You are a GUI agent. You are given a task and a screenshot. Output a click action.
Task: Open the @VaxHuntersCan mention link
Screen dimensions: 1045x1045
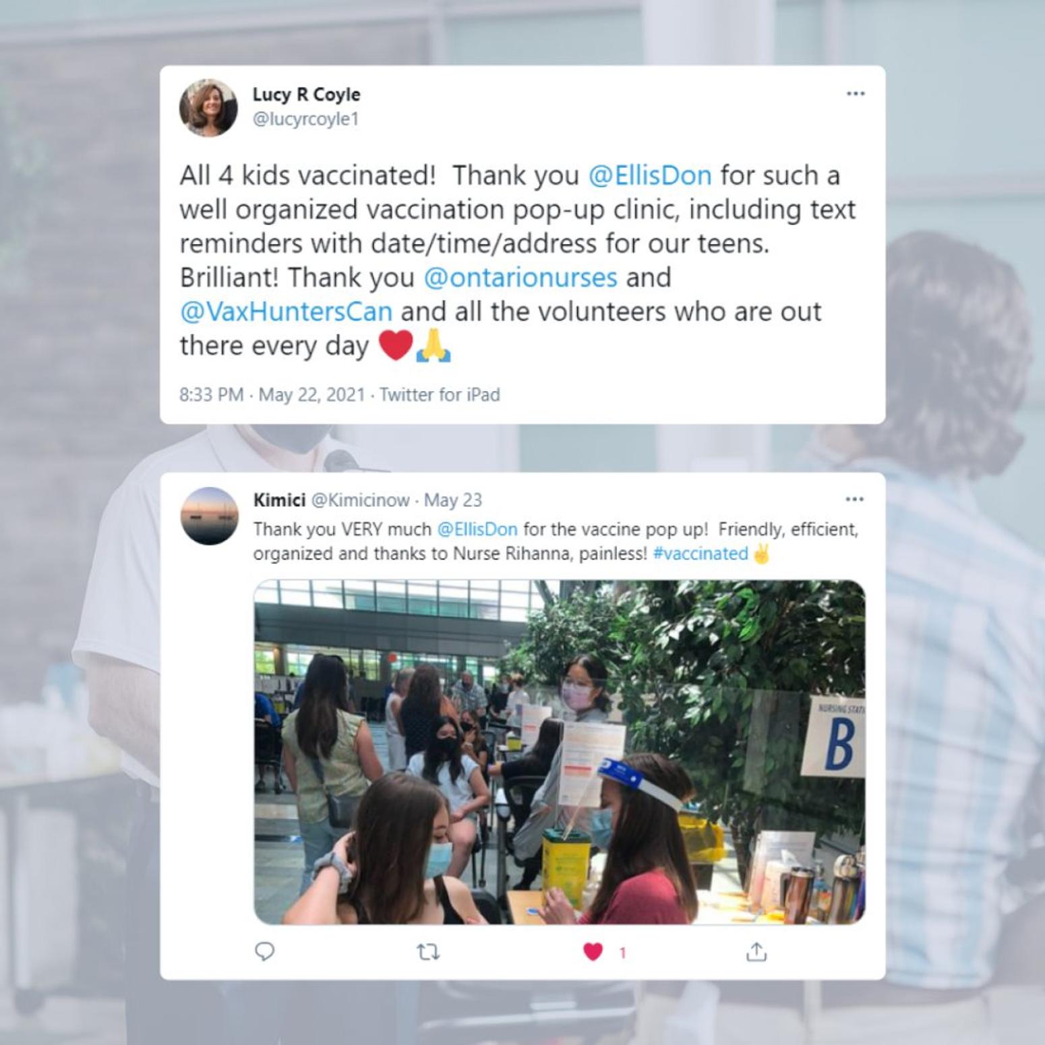[x=286, y=311]
